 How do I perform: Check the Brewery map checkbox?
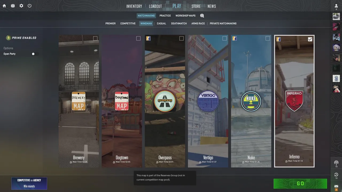click(x=95, y=38)
